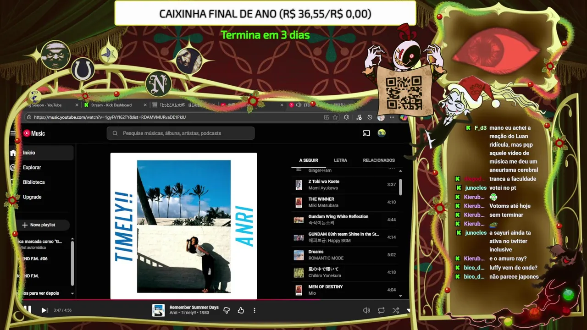The width and height of the screenshot is (587, 330).
Task: Click MEN OF DESTINY thumbnail
Action: [299, 290]
